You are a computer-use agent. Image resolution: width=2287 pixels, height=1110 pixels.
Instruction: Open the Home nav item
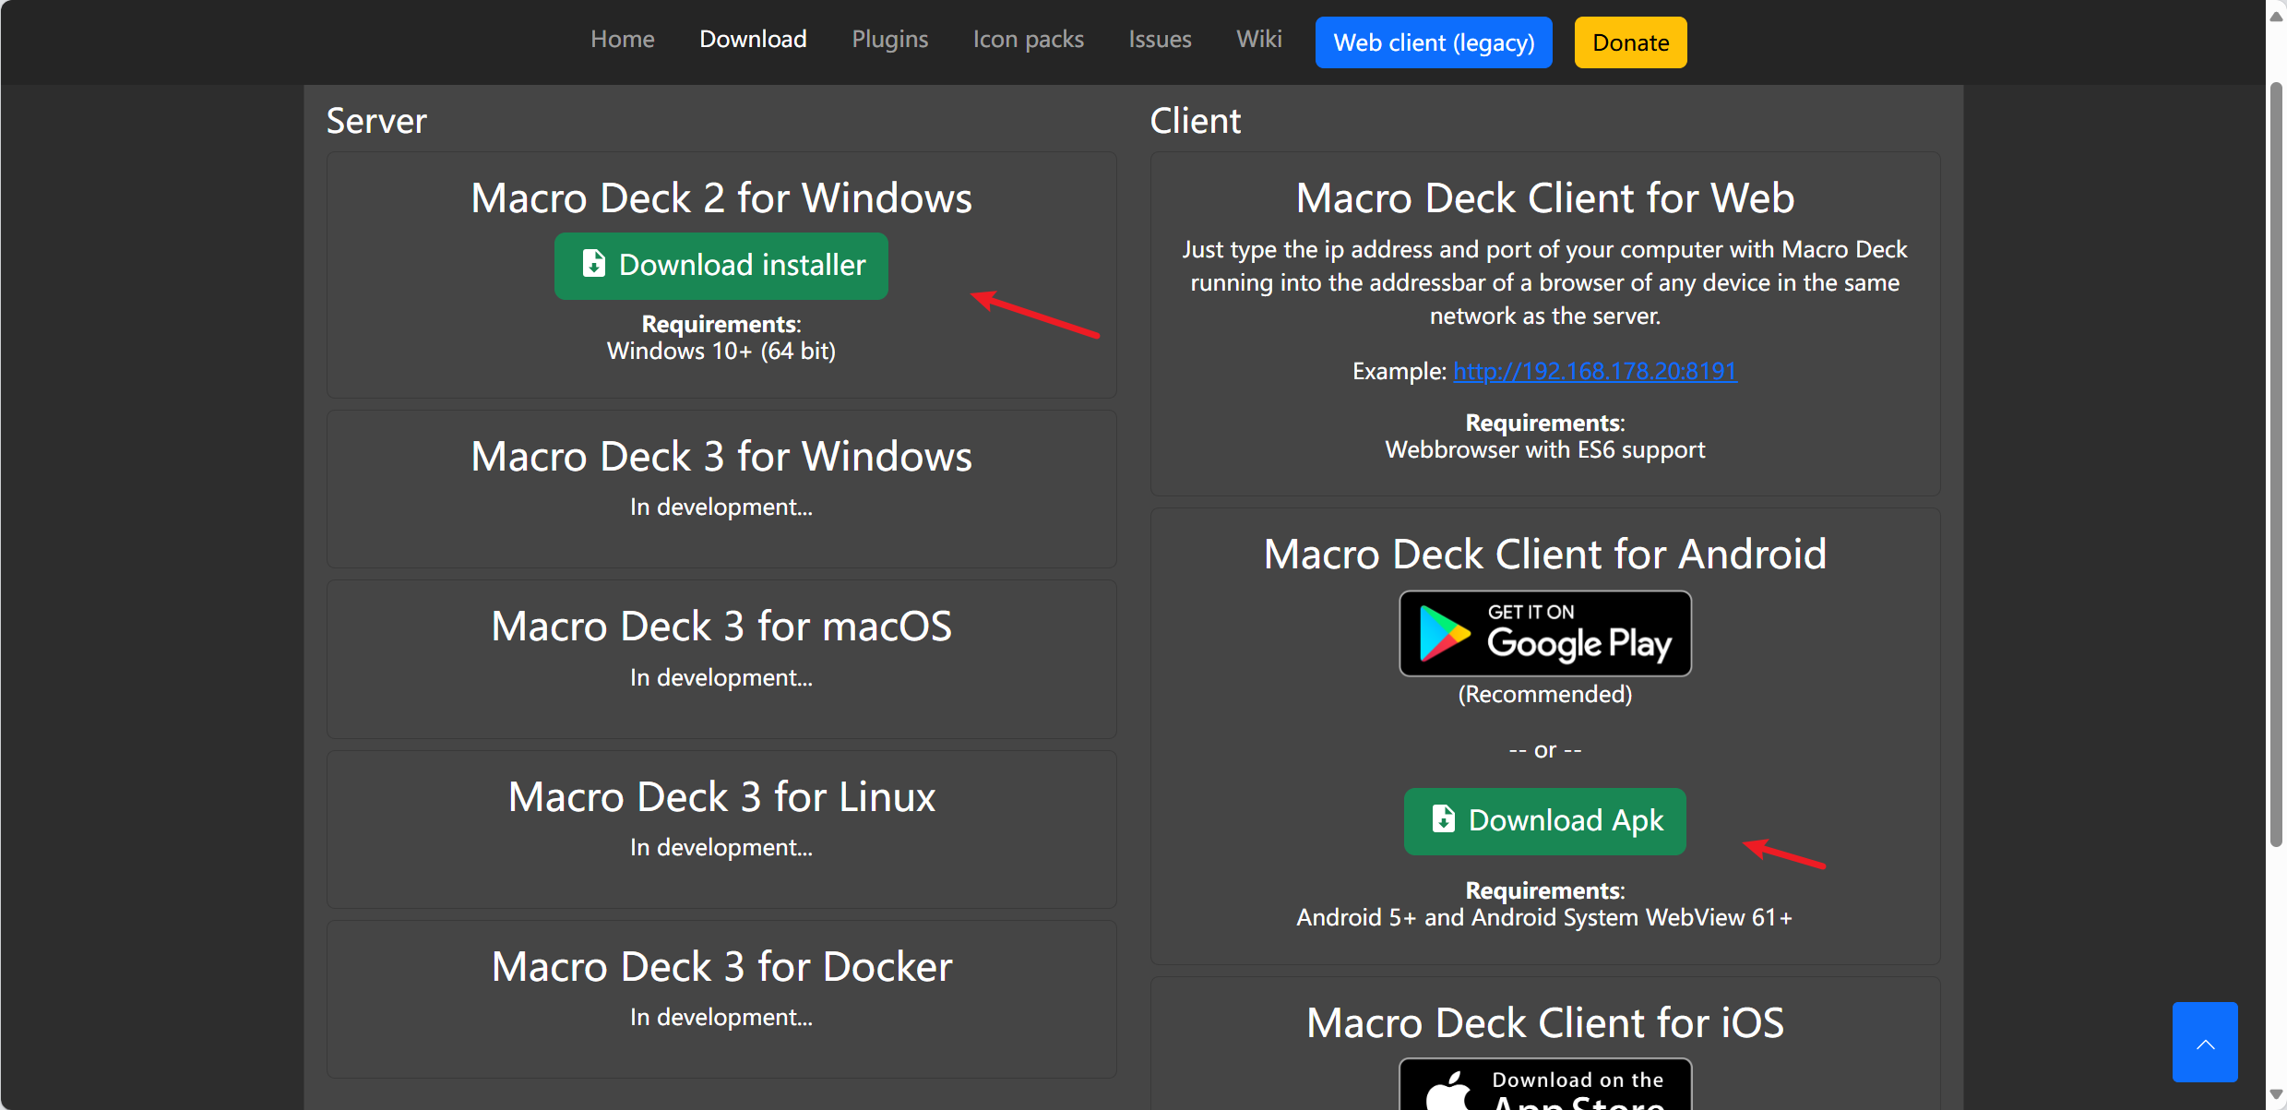click(x=623, y=39)
